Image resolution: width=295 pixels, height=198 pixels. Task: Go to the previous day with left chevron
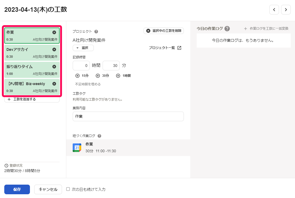274,10
